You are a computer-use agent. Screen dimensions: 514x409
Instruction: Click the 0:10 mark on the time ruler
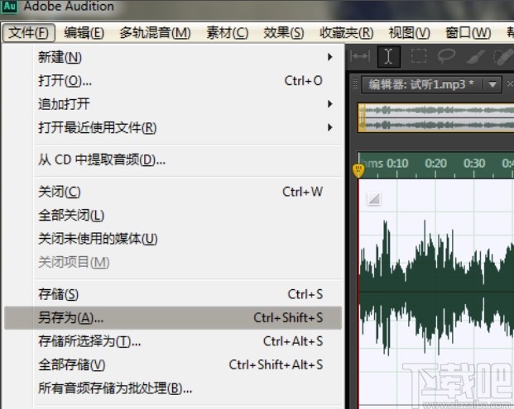397,163
